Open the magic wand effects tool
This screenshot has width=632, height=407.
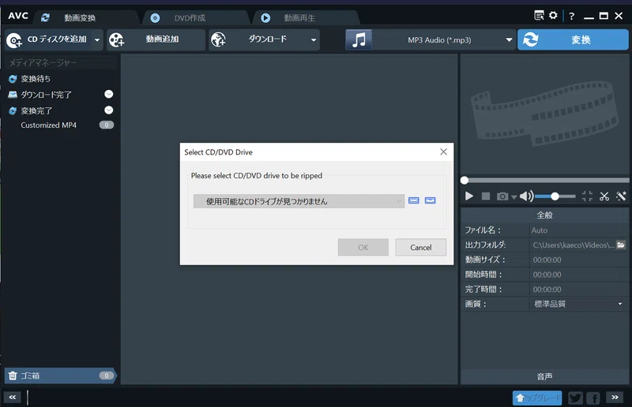[x=621, y=196]
